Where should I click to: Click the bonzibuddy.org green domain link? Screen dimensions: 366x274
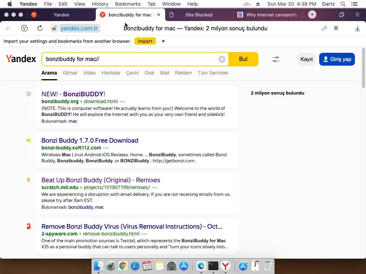(x=60, y=102)
